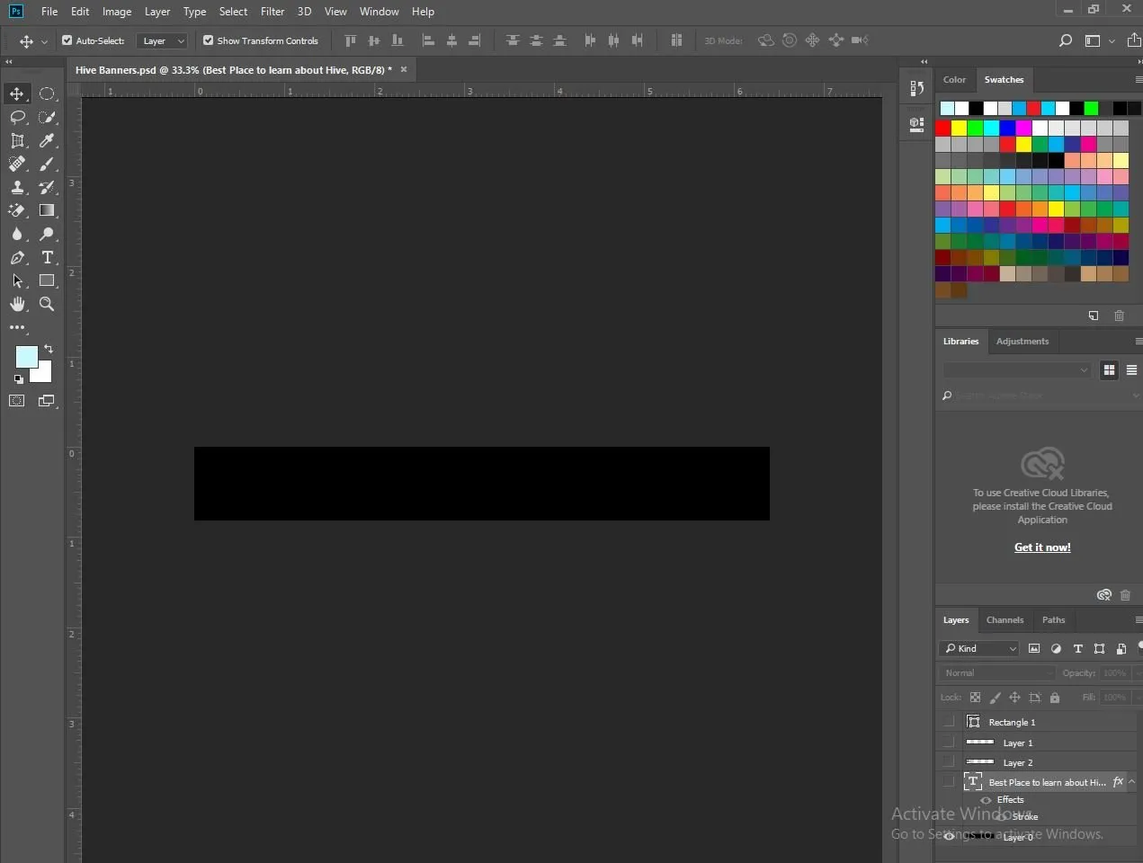
Task: Open the Filter menu
Action: tap(272, 12)
